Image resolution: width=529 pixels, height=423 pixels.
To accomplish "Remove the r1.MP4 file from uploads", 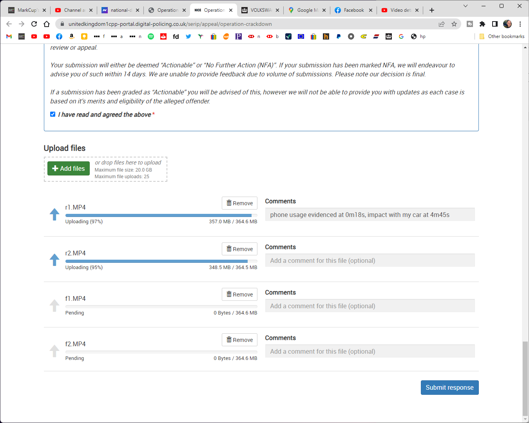I will tap(239, 203).
